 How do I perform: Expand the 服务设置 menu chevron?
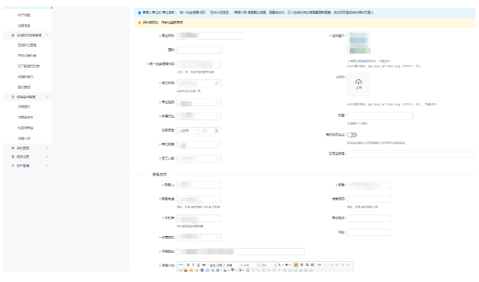click(47, 157)
